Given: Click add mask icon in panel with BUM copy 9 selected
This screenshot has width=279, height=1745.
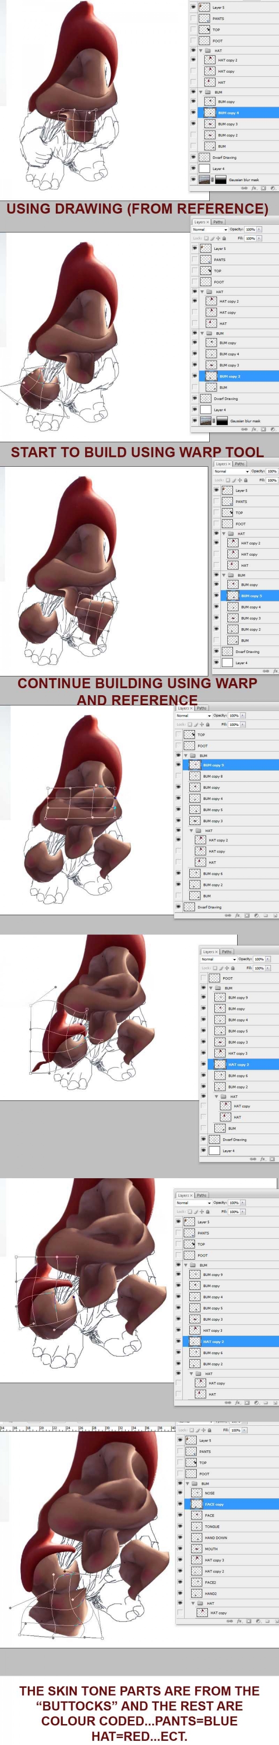Looking at the screenshot, I should click(247, 916).
